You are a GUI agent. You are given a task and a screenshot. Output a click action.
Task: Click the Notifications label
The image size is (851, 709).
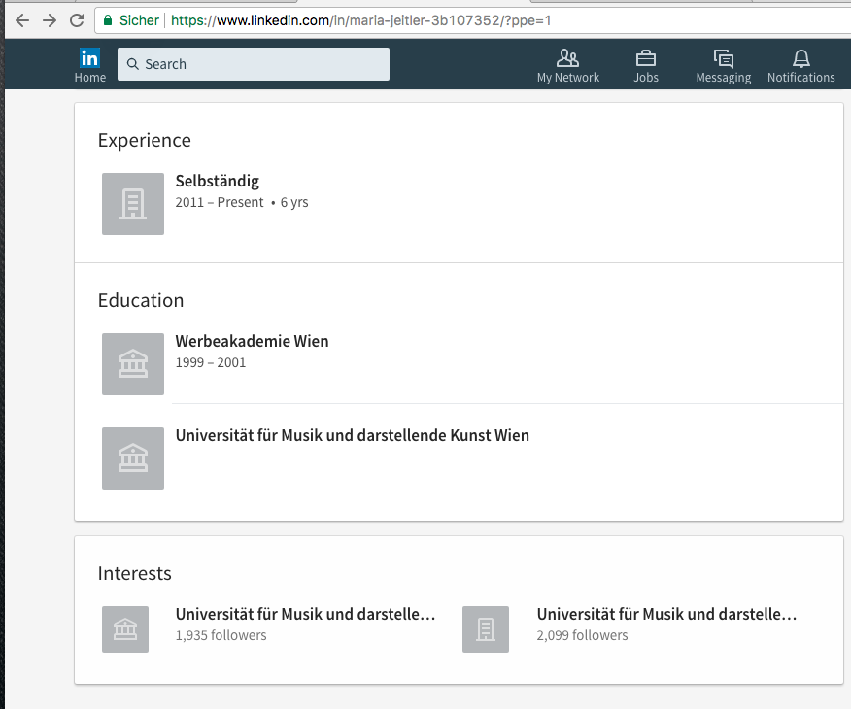tap(801, 78)
